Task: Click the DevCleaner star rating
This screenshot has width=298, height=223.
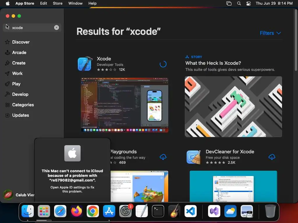Action: 216,163
